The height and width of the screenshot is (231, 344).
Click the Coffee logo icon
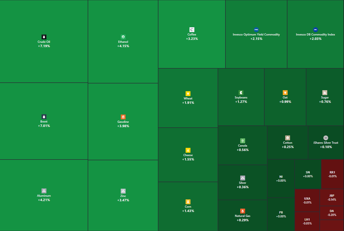point(192,30)
